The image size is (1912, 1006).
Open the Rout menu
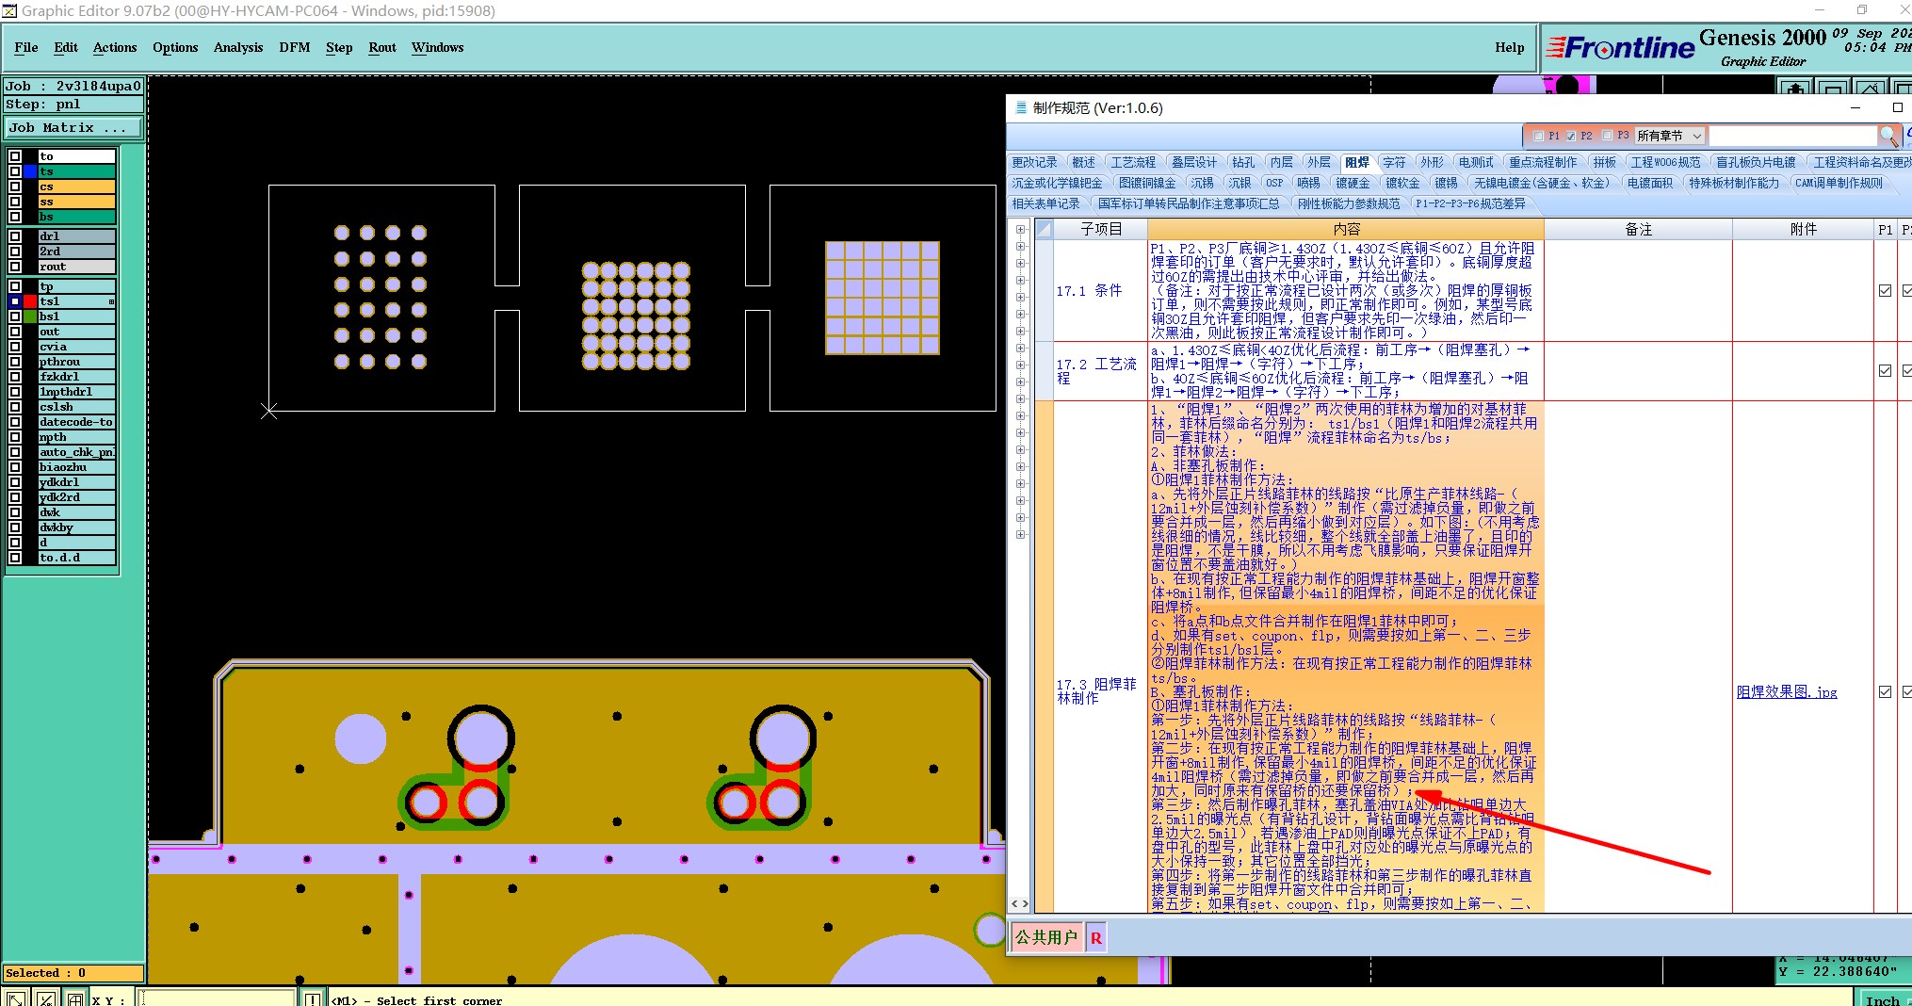pos(382,47)
